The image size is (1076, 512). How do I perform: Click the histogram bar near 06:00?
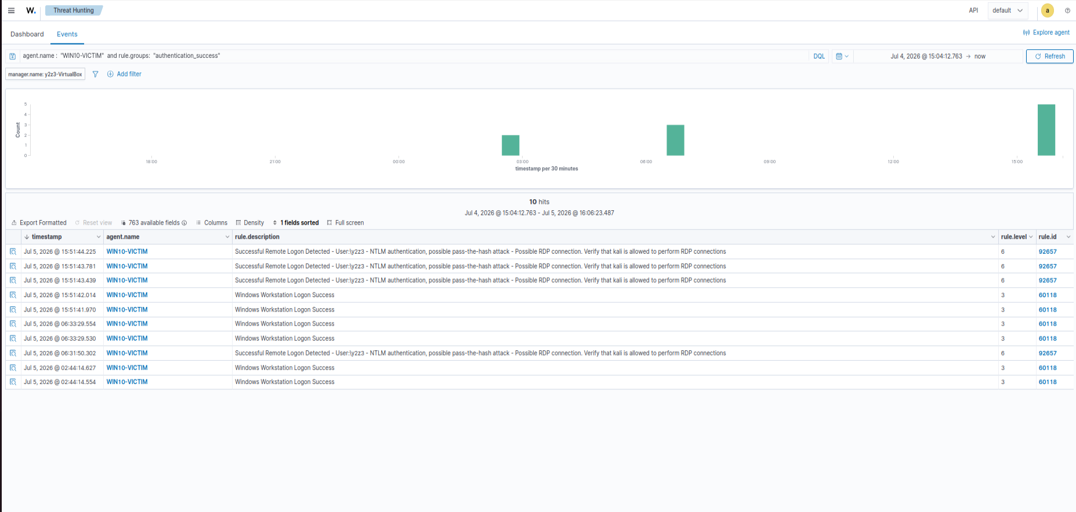(675, 140)
